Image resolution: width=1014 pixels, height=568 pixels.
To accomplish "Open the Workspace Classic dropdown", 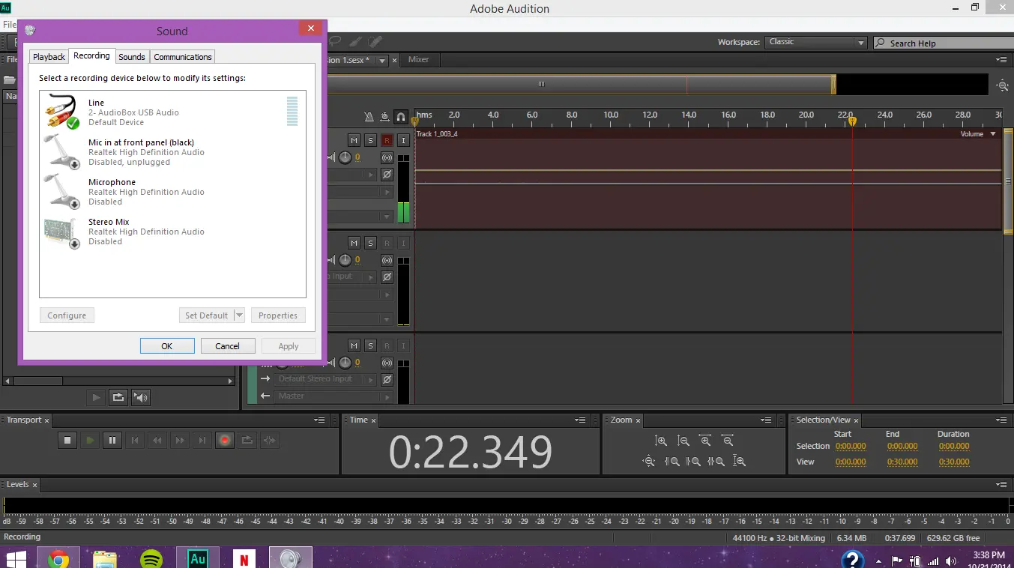I will click(x=815, y=43).
